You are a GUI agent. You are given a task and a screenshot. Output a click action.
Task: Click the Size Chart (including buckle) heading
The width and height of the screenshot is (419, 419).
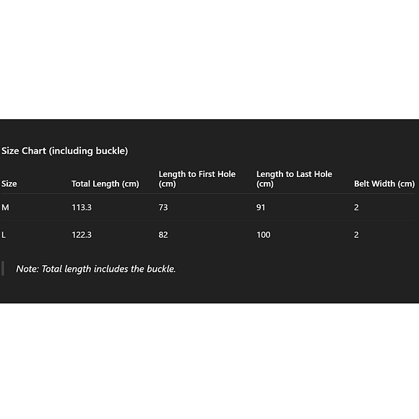click(x=65, y=151)
